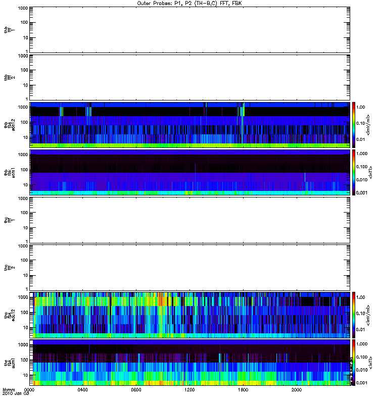
Task: Click the 'thb fbk edc12' y-axis title
Action: click(x=9, y=125)
